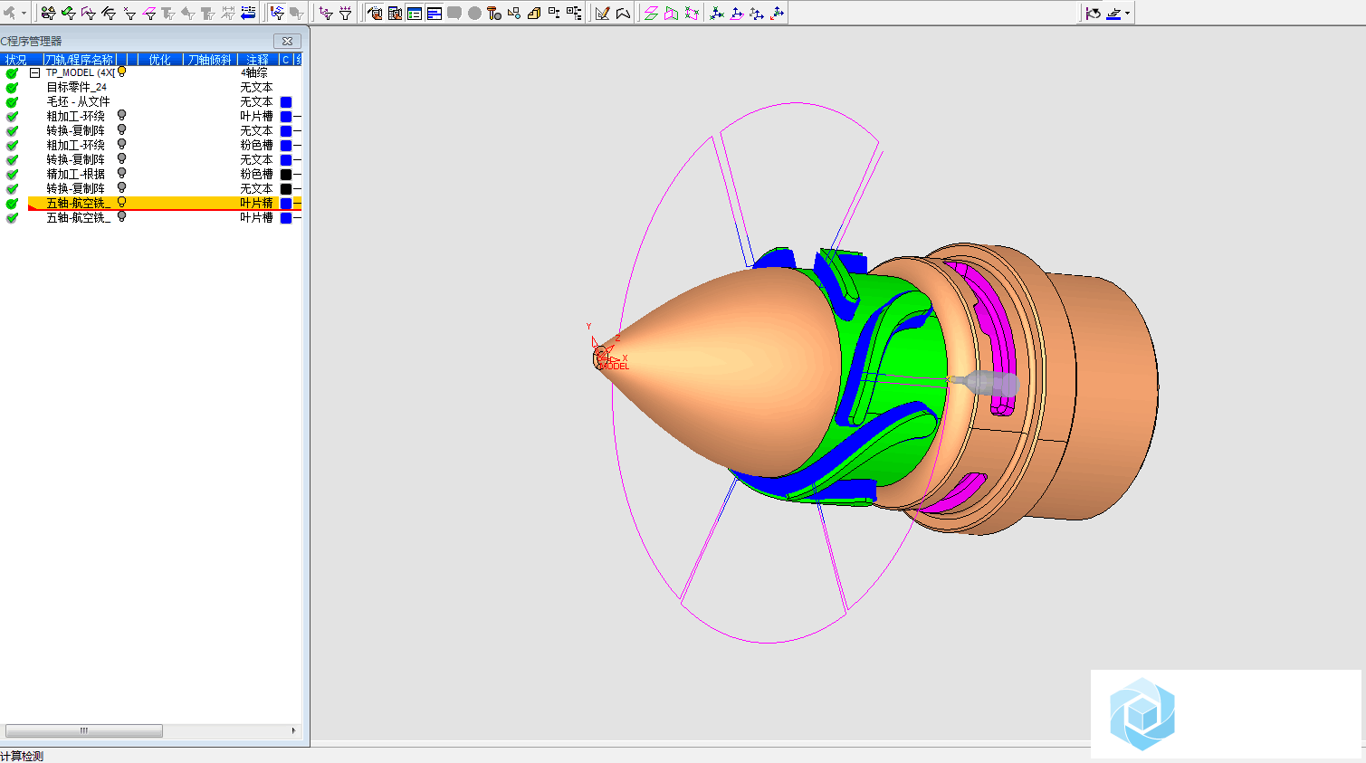Click the 4轴综 comment cell
1366x763 pixels.
254,72
